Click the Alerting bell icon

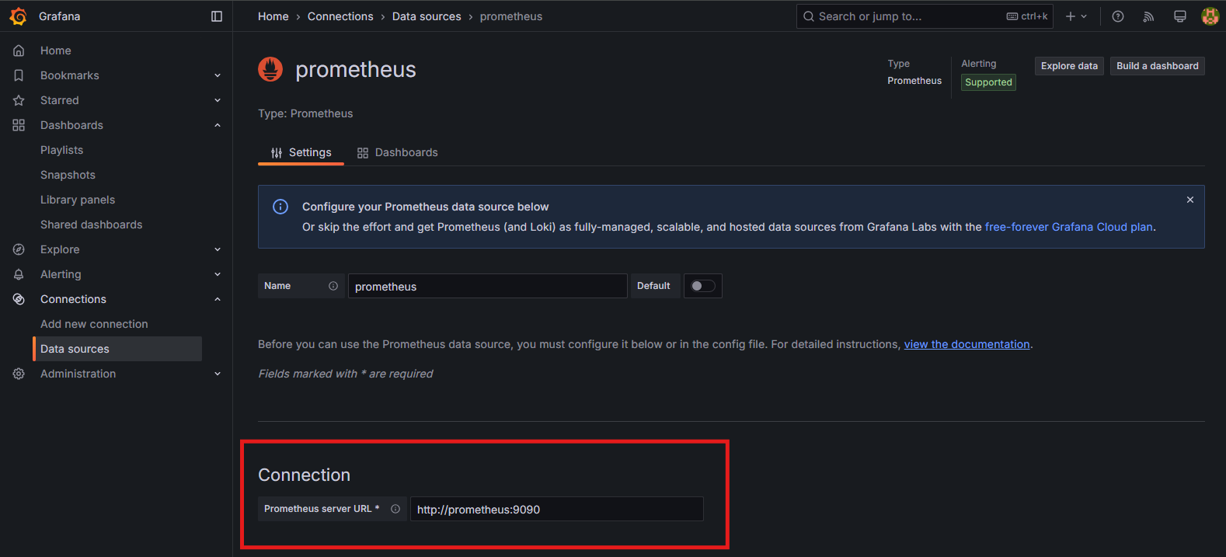19,274
